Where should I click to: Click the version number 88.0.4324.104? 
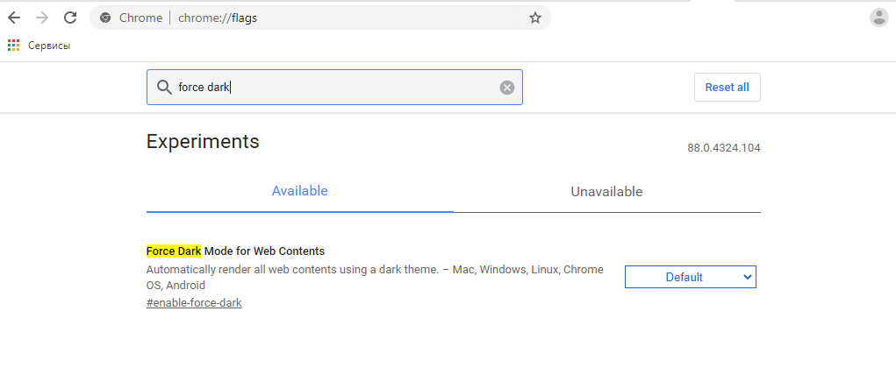pos(723,148)
